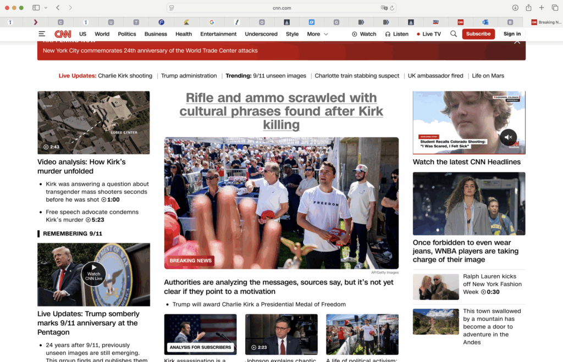This screenshot has height=362, width=563.
Task: Open a new tab with plus icon
Action: point(542,8)
